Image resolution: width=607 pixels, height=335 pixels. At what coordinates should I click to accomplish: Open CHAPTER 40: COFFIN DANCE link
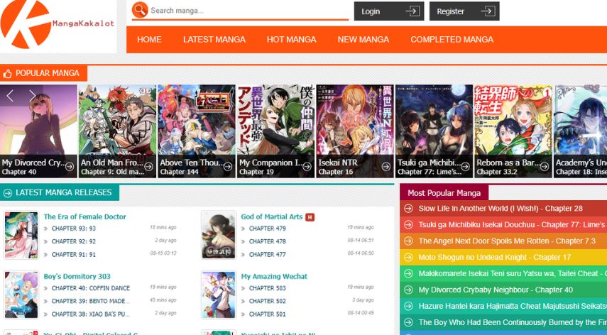tap(91, 288)
